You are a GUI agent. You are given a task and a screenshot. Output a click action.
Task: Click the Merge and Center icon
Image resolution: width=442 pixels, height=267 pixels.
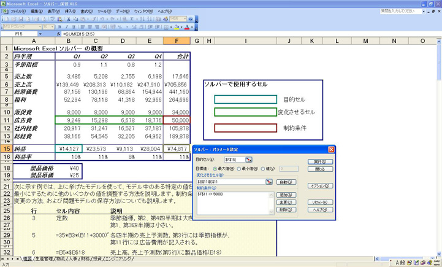104,27
